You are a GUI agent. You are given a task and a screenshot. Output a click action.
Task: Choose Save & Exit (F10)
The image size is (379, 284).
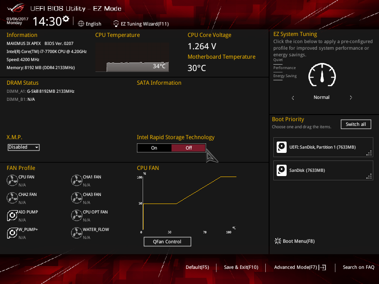tap(241, 267)
